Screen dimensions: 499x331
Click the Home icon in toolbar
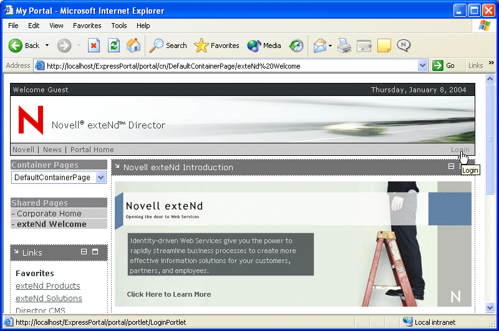[x=133, y=46]
